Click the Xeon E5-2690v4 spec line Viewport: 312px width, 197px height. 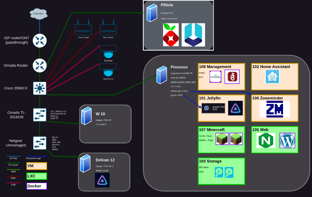coord(178,78)
